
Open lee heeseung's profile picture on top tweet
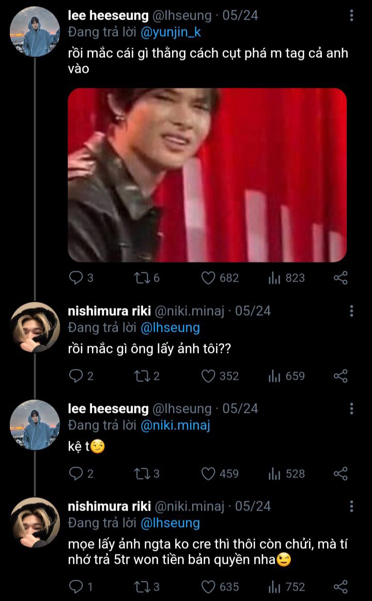coord(35,32)
